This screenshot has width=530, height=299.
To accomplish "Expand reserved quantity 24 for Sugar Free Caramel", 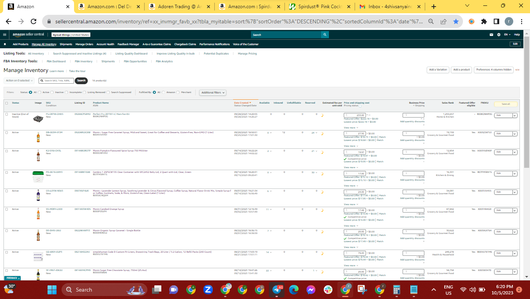I will (314, 133).
